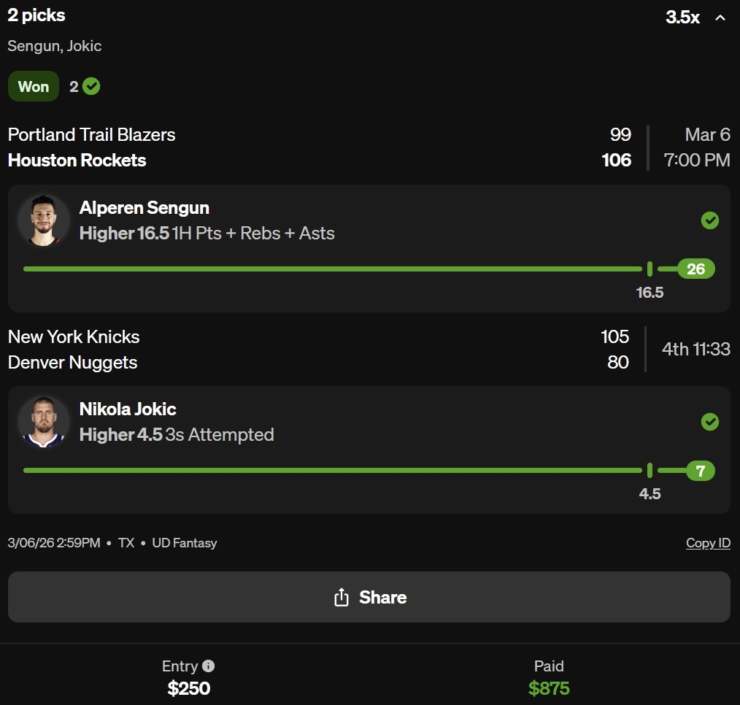Select the green Won status badge
The width and height of the screenshot is (740, 705).
[34, 86]
